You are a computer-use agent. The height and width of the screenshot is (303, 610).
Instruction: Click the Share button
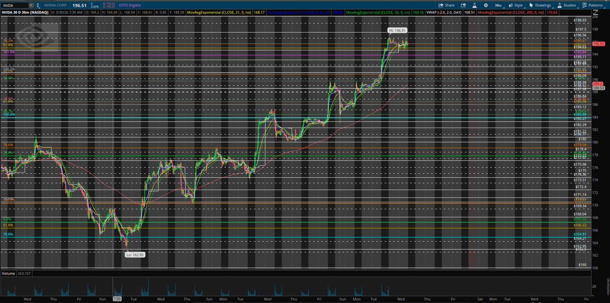point(446,5)
